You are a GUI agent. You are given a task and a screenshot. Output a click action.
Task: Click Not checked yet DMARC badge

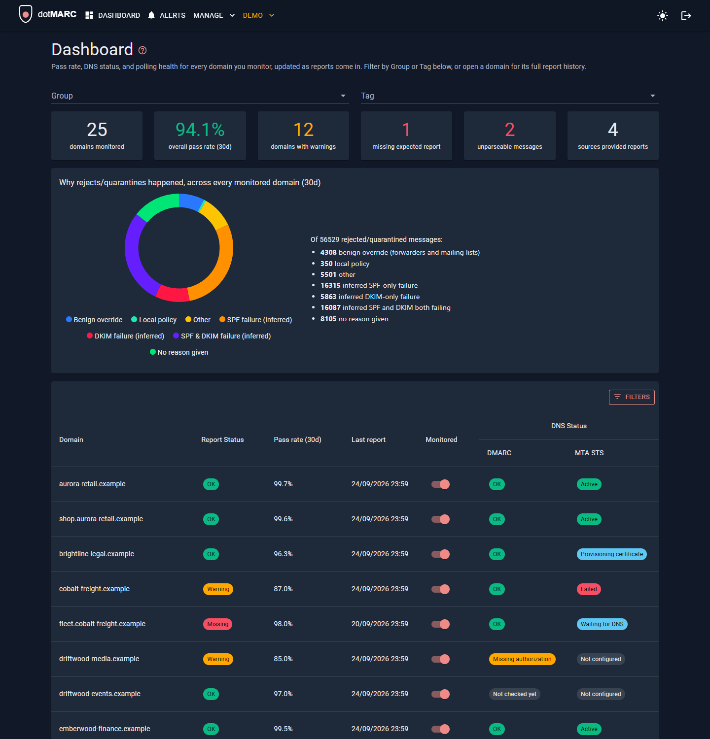[515, 694]
